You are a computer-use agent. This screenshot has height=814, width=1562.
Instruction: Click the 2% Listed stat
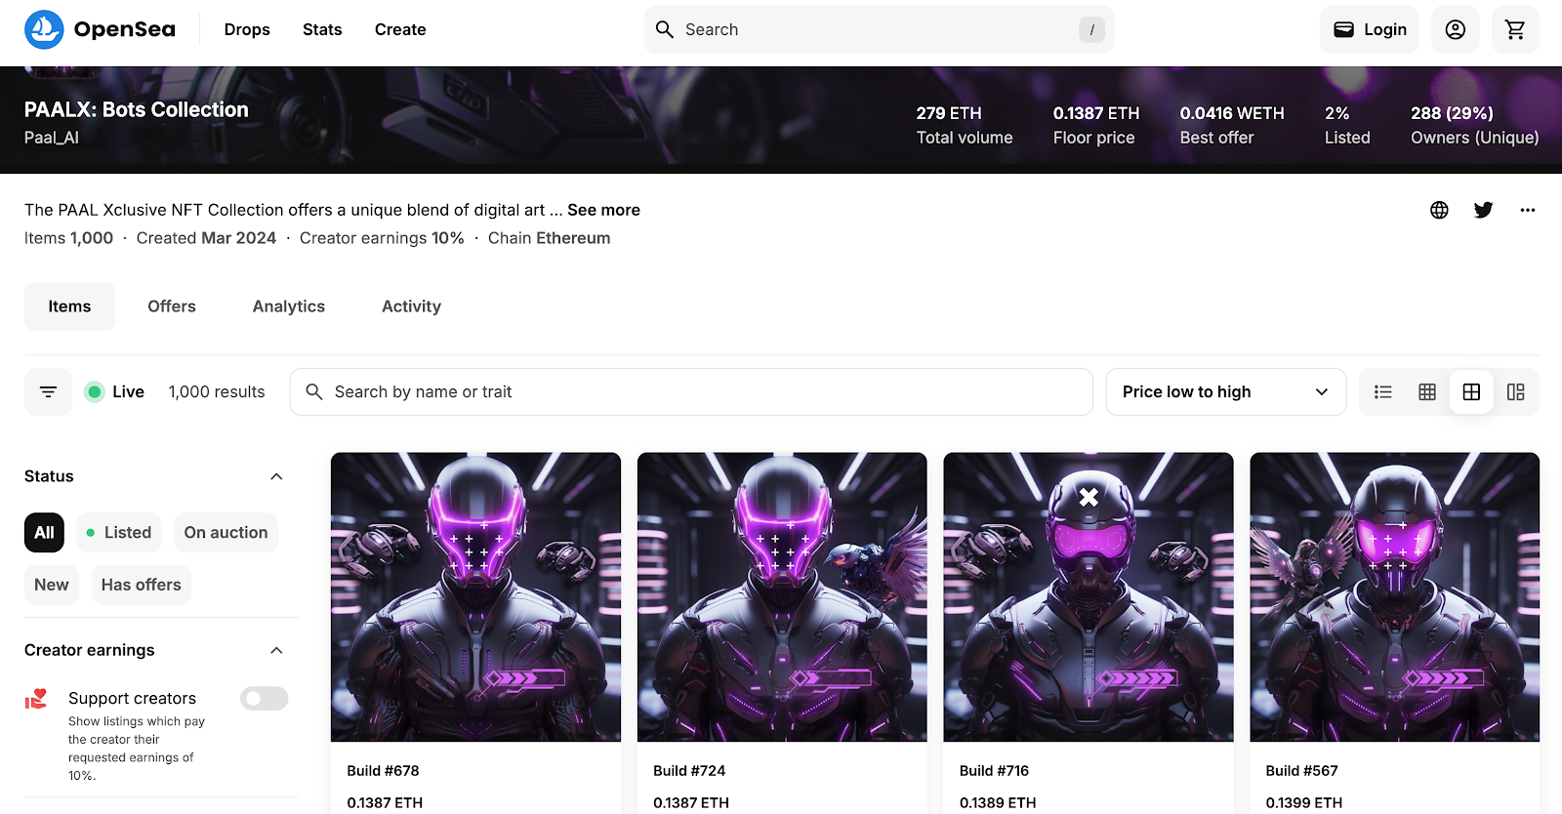coord(1347,125)
